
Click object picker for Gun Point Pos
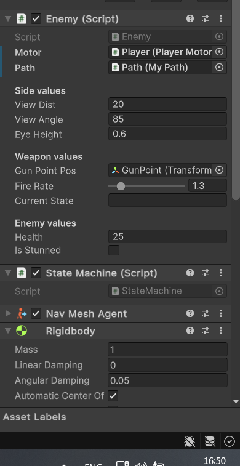pos(219,170)
